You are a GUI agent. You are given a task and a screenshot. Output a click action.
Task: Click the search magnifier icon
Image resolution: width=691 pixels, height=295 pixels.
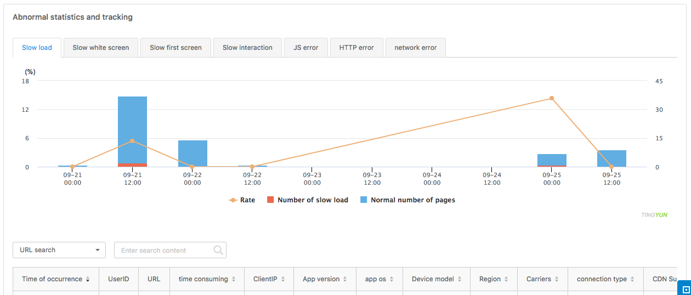click(218, 251)
